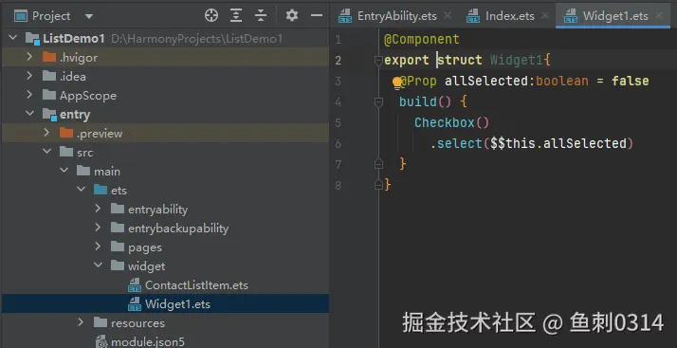677x348 pixels.
Task: Click the ETS icon on Index.ets tab
Action: point(473,17)
